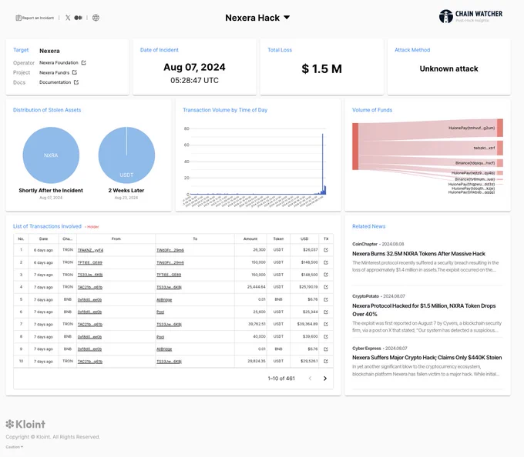This screenshot has height=457, width=524.
Task: Click Binance(tv6mum...iusi) Sankey label
Action: [x=475, y=179]
